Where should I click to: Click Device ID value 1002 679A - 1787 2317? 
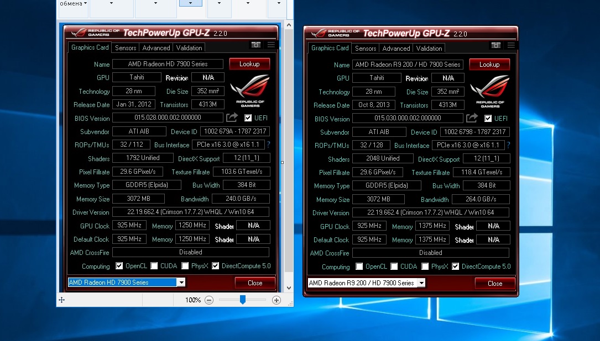click(x=235, y=131)
